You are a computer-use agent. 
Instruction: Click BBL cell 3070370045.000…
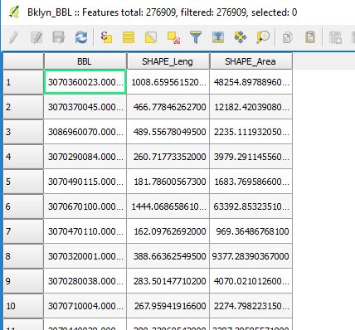click(85, 107)
